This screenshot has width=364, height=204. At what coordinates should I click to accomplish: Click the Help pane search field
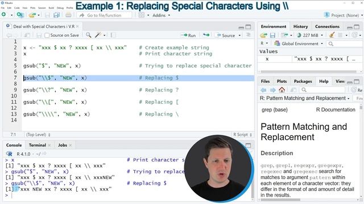pyautogui.click(x=324, y=90)
